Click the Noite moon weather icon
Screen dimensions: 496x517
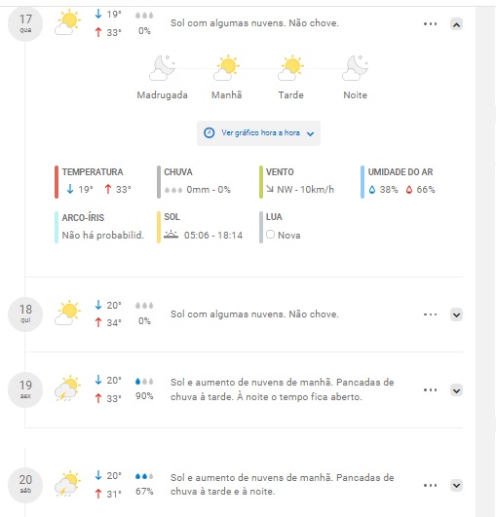point(355,68)
